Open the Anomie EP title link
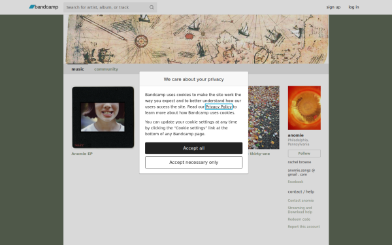The height and width of the screenshot is (245, 392). [82, 154]
